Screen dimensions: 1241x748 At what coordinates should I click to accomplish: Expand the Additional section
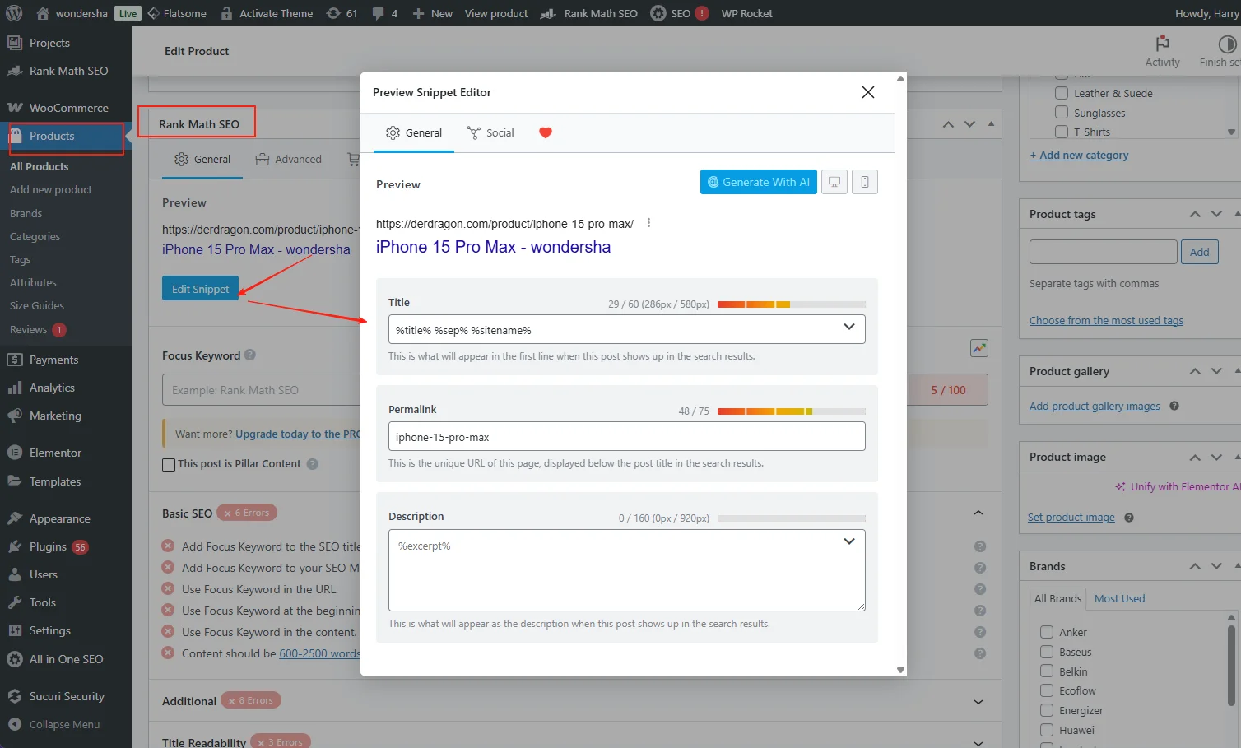[x=978, y=702]
